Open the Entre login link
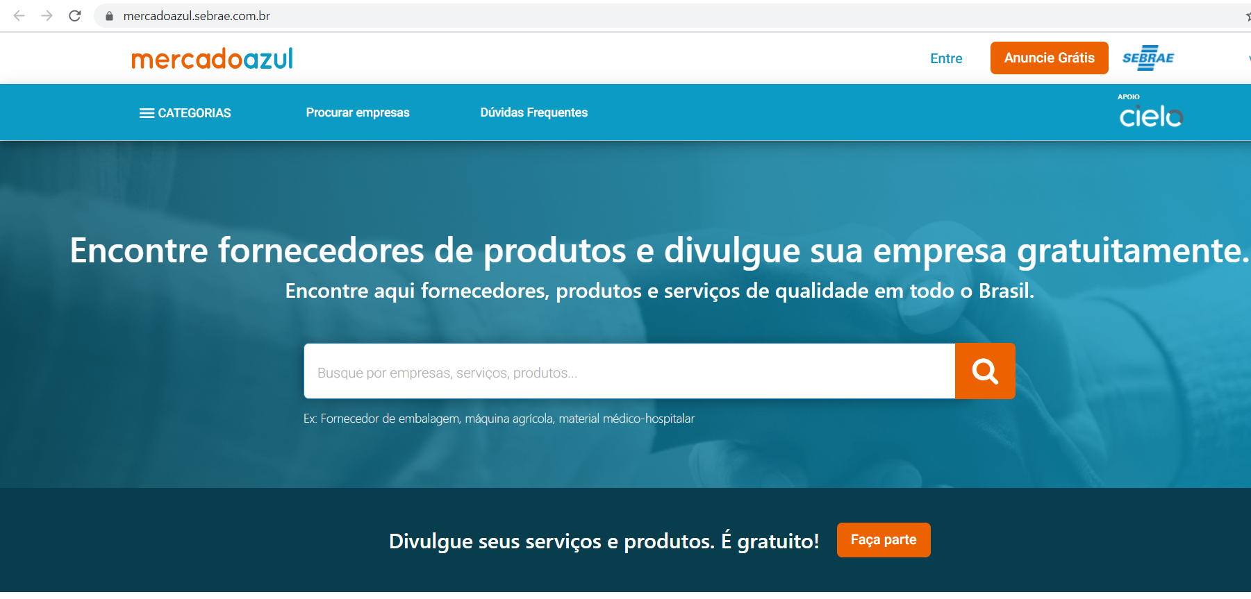 tap(946, 58)
